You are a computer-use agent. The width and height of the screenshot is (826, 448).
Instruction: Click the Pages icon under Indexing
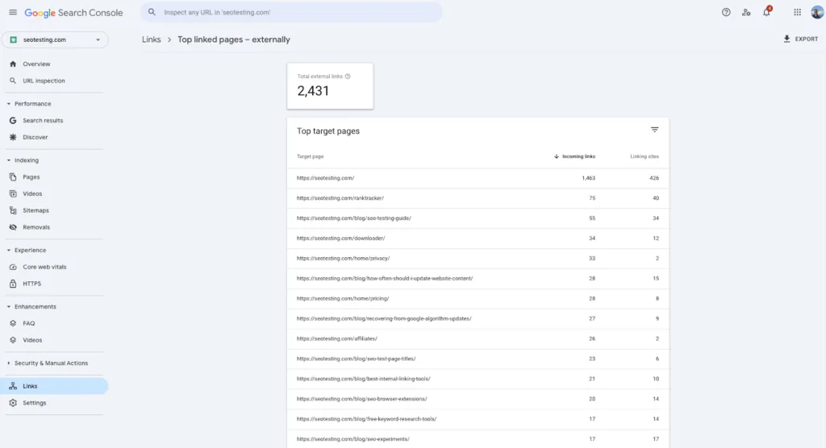[13, 177]
